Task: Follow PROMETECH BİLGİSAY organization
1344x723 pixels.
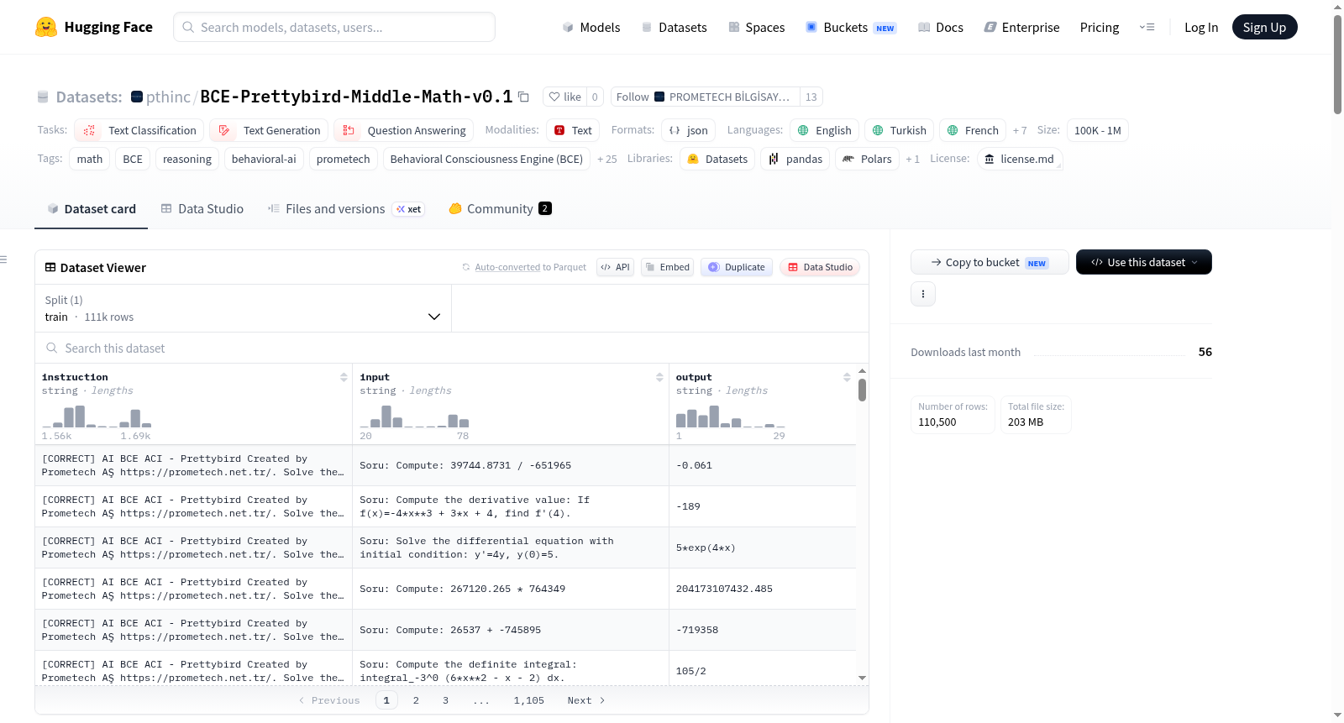Action: (705, 97)
